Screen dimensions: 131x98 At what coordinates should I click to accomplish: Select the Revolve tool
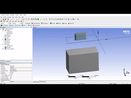point(59,23)
